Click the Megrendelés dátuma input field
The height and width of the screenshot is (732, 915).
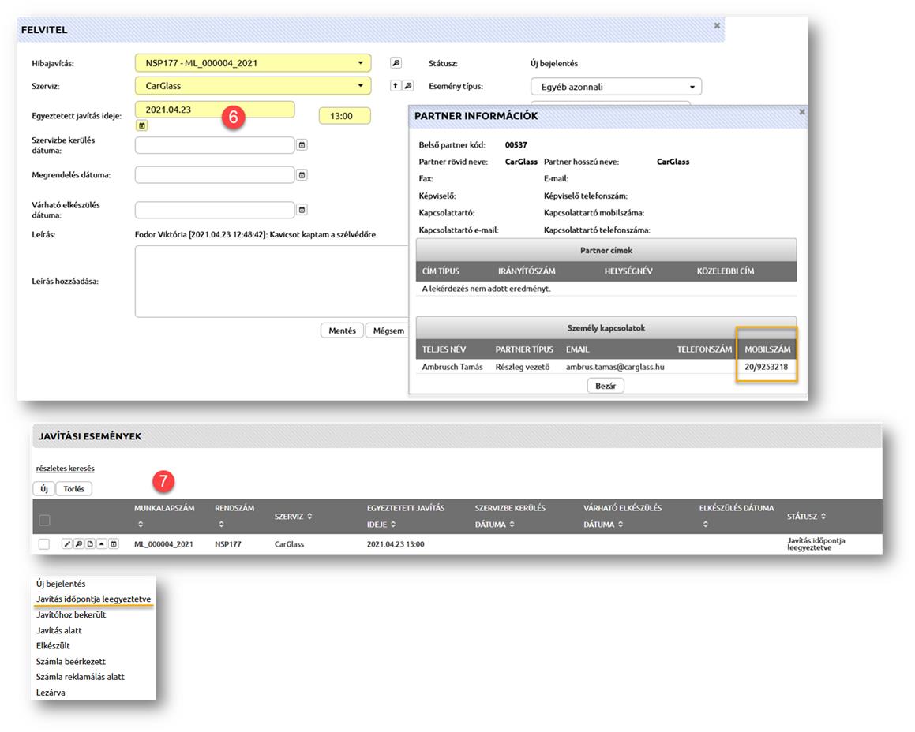[x=215, y=174]
